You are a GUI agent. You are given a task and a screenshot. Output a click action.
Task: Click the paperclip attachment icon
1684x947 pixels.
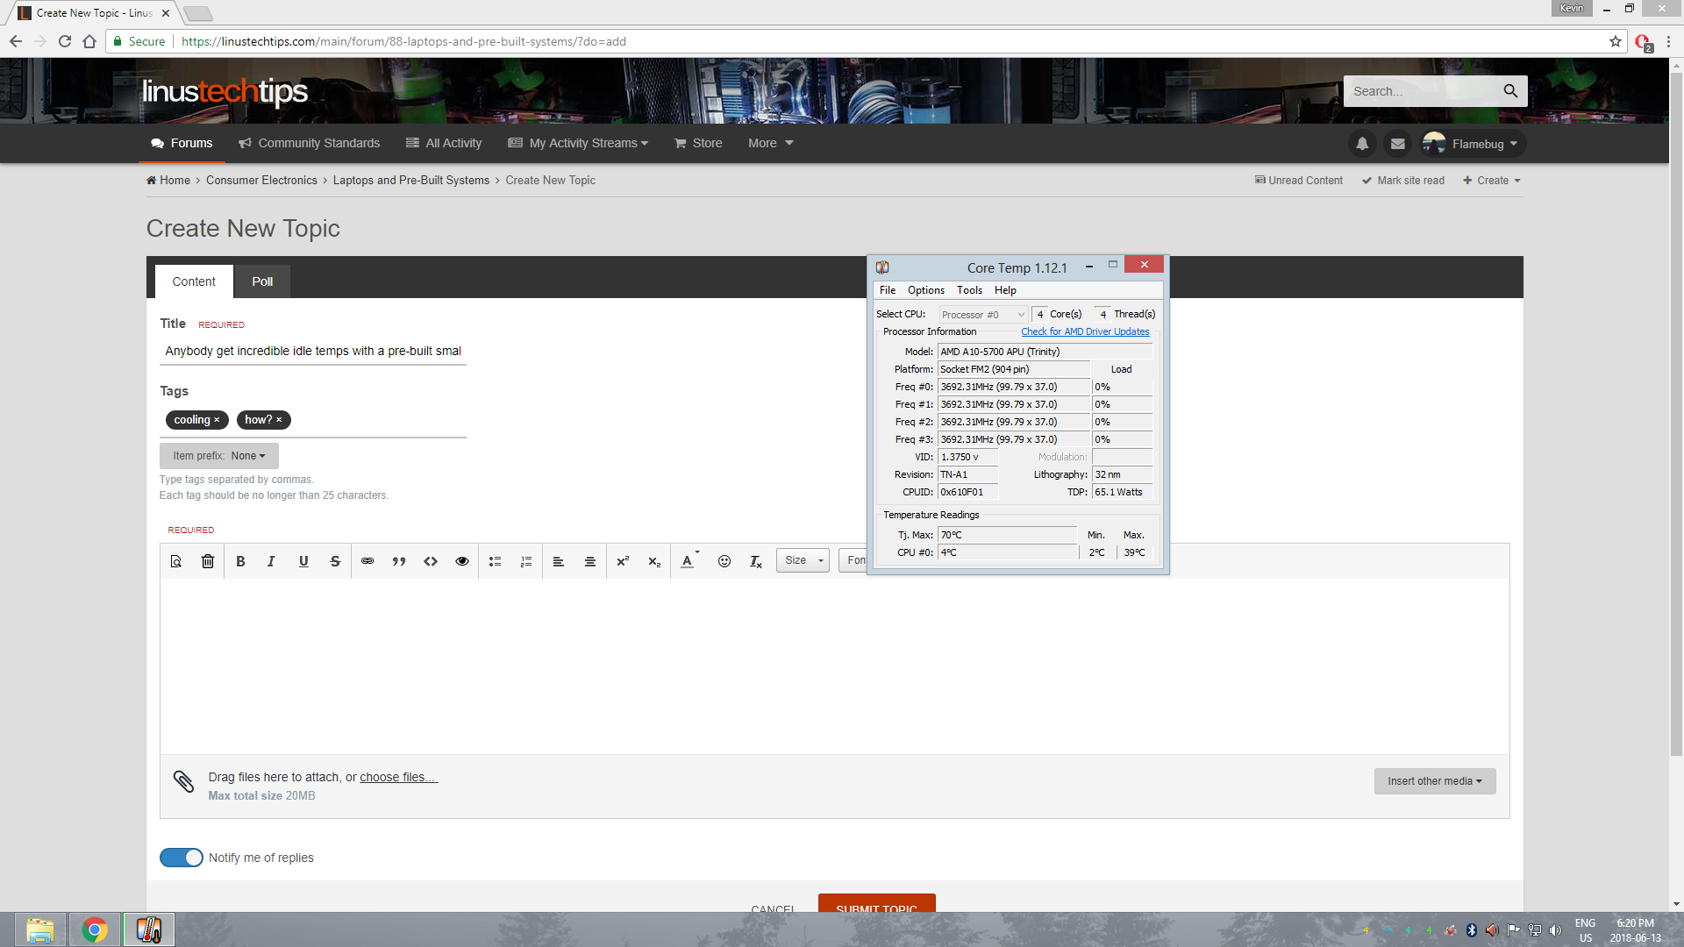point(183,781)
